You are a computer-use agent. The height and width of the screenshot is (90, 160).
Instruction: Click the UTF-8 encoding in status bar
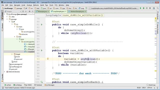tap(150, 88)
